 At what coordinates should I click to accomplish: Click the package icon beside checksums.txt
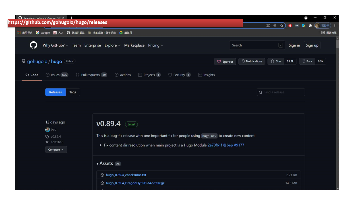coord(102,175)
